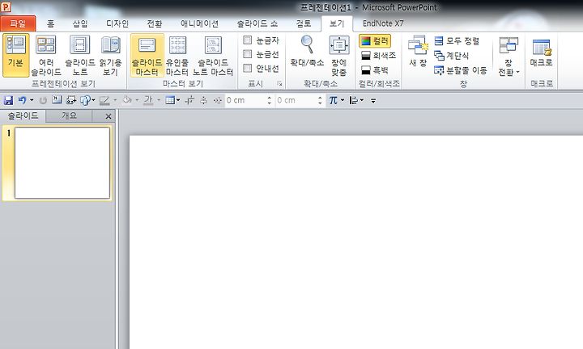
Task: Open the Show (표시) group dialog launcher
Action: (279, 84)
